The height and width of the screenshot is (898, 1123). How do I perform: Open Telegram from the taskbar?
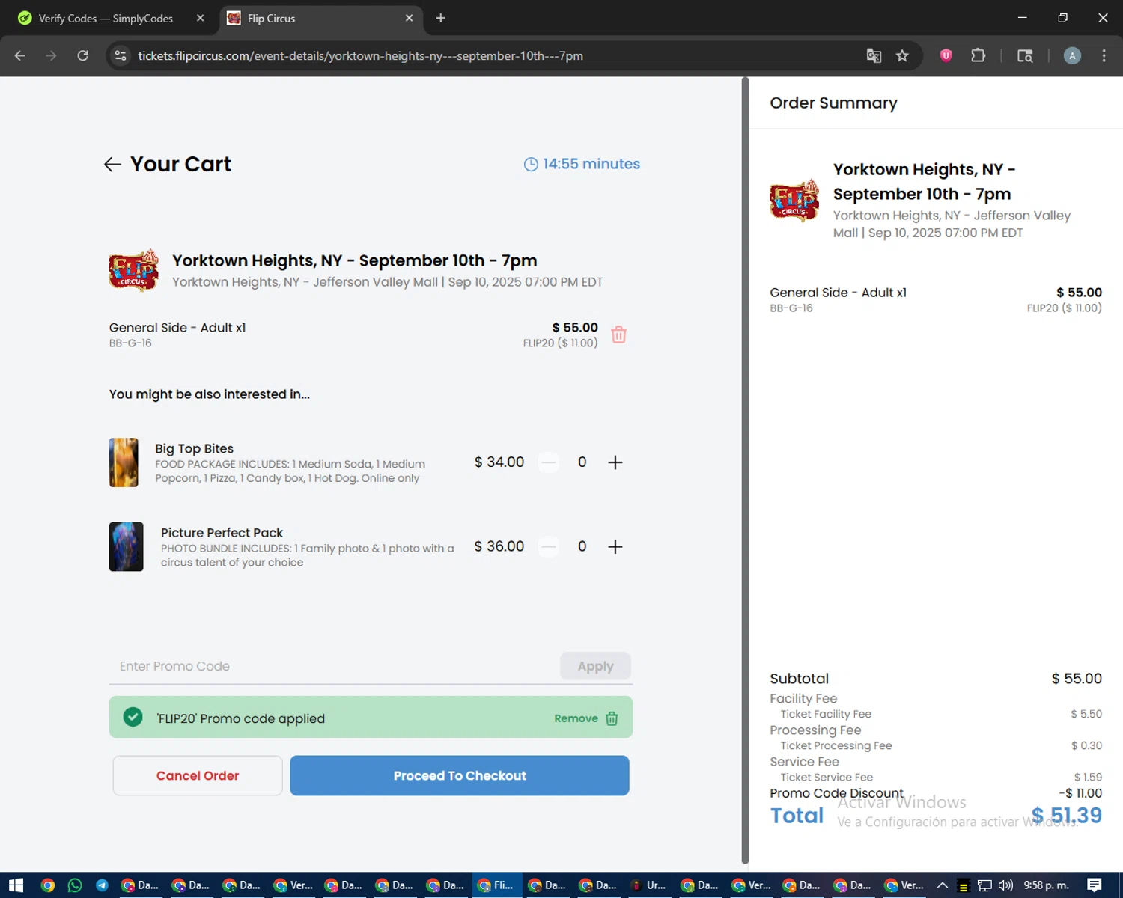pos(102,885)
